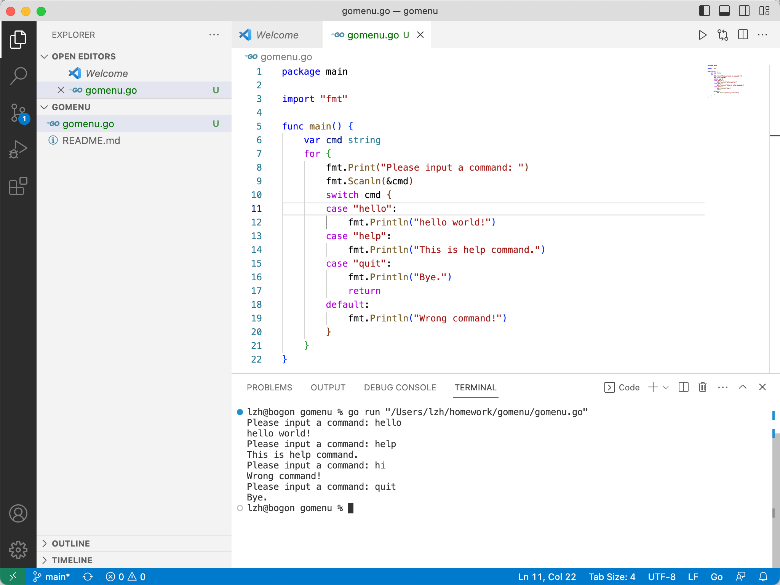Open terminal launch profile dropdown arrow
Screen dimensions: 780x585
click(x=666, y=387)
